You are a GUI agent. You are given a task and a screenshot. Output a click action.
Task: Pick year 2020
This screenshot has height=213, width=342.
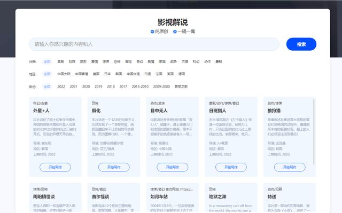point(86,86)
